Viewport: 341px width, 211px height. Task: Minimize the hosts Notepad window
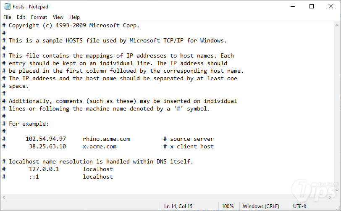[x=292, y=7]
